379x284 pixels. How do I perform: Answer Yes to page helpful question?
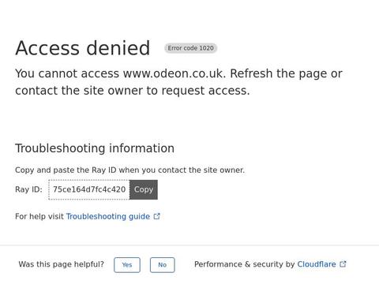click(x=127, y=265)
